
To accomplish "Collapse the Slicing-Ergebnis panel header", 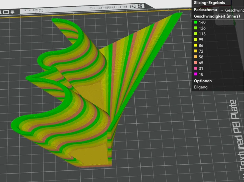I will point(210,3).
